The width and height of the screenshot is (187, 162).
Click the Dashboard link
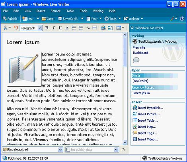[140, 53]
